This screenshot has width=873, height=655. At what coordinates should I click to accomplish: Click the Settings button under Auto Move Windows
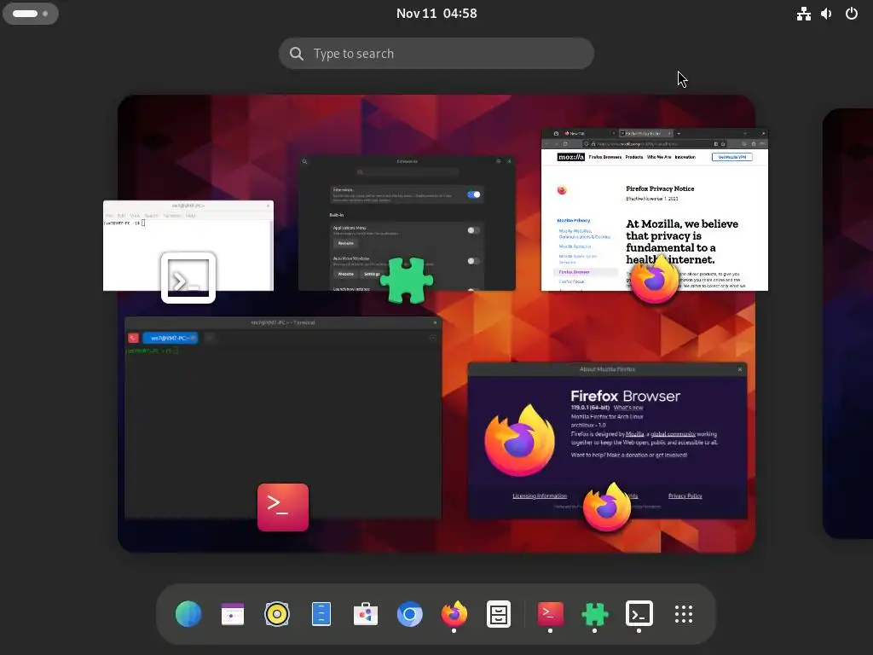click(371, 274)
